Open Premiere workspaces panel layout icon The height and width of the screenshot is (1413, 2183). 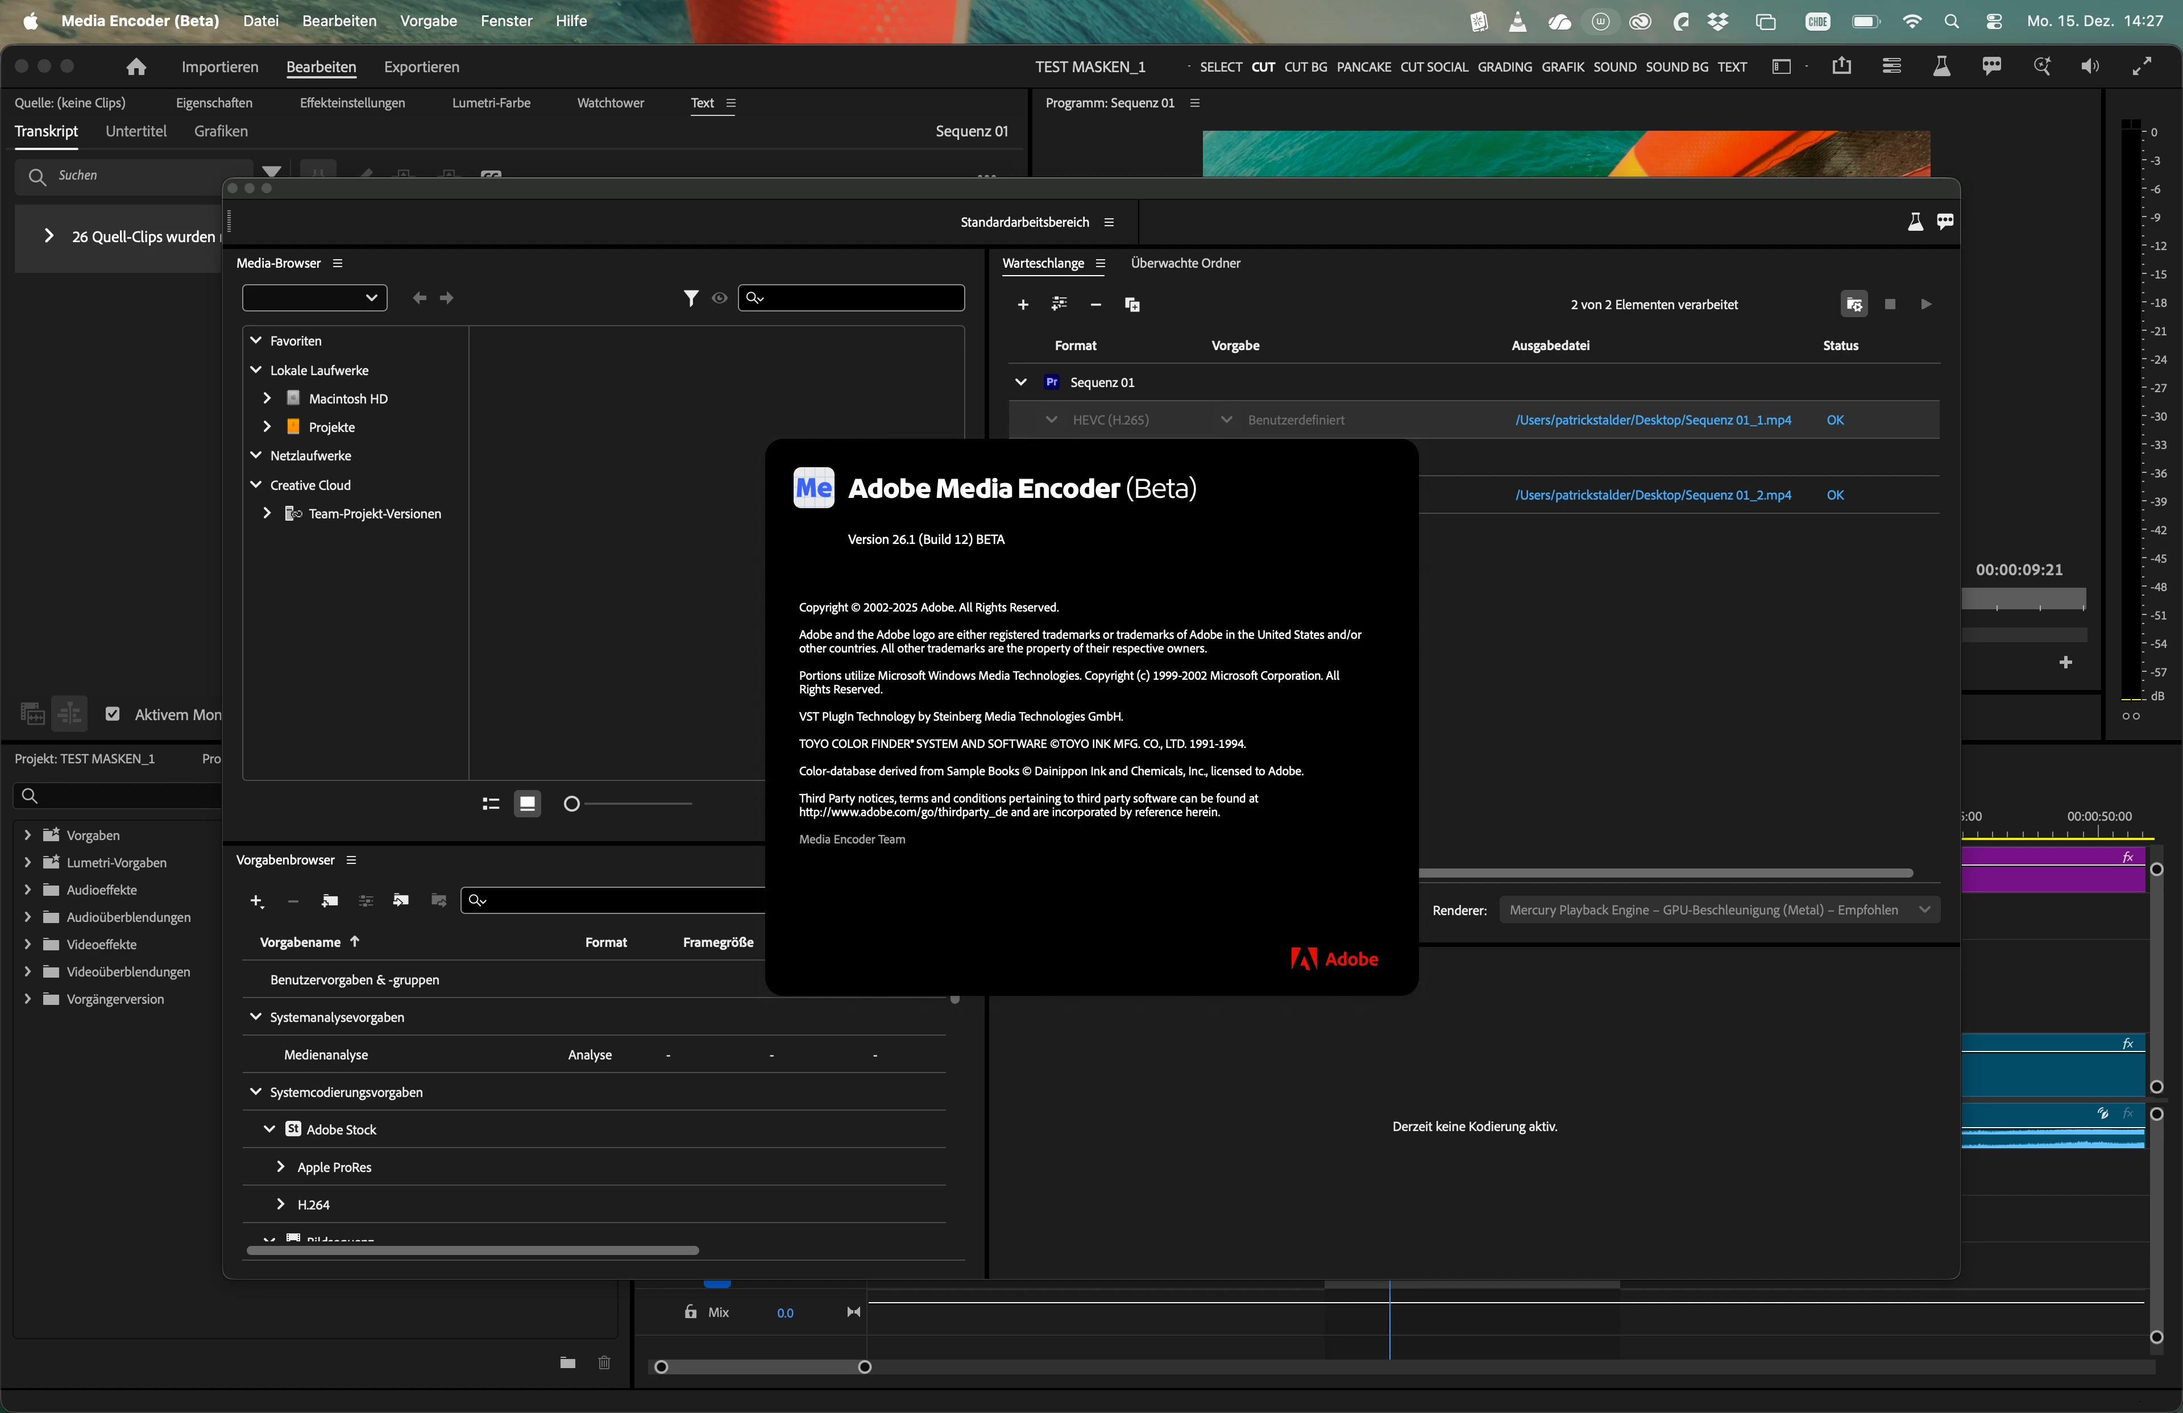click(x=1781, y=67)
